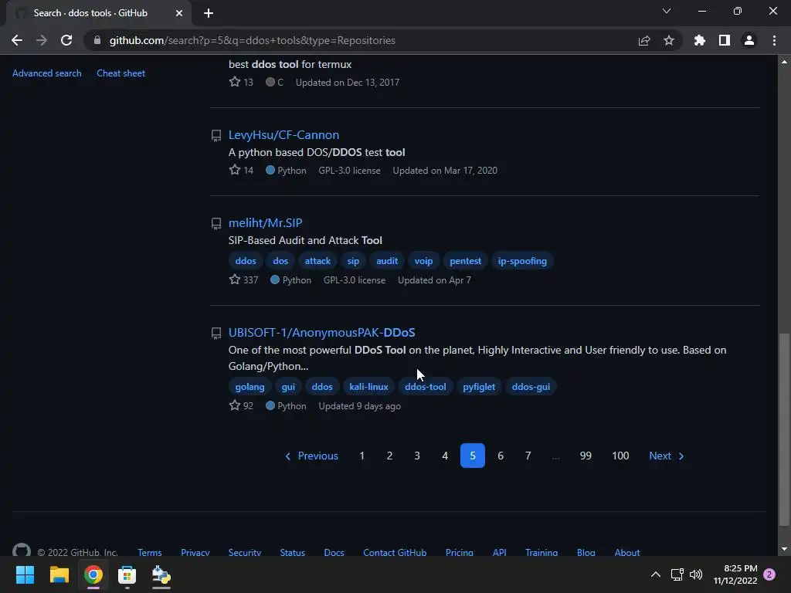This screenshot has width=791, height=593.
Task: Select the sip topic tag
Action: pyautogui.click(x=353, y=261)
